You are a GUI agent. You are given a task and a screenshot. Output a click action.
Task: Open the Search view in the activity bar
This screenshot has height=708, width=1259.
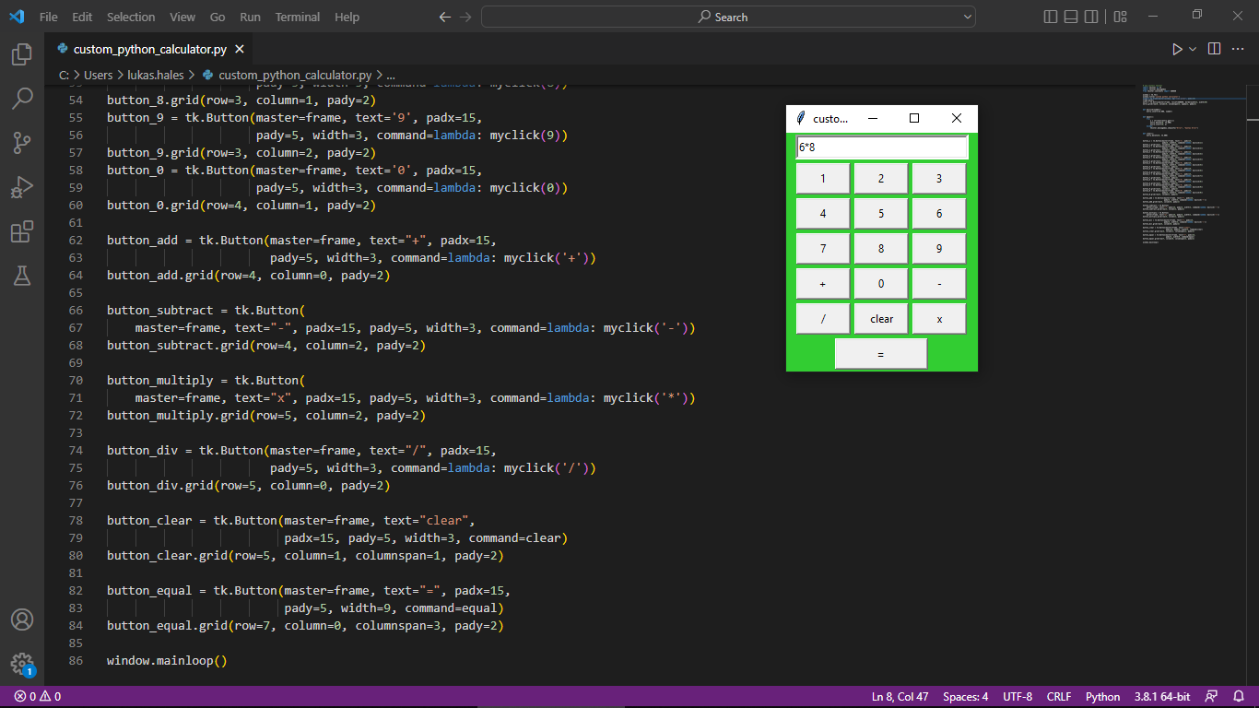tap(21, 99)
